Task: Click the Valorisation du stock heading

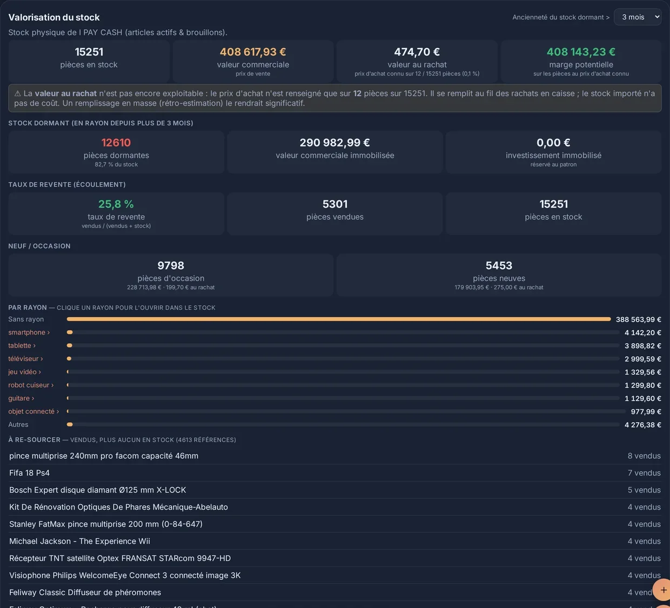Action: (54, 17)
